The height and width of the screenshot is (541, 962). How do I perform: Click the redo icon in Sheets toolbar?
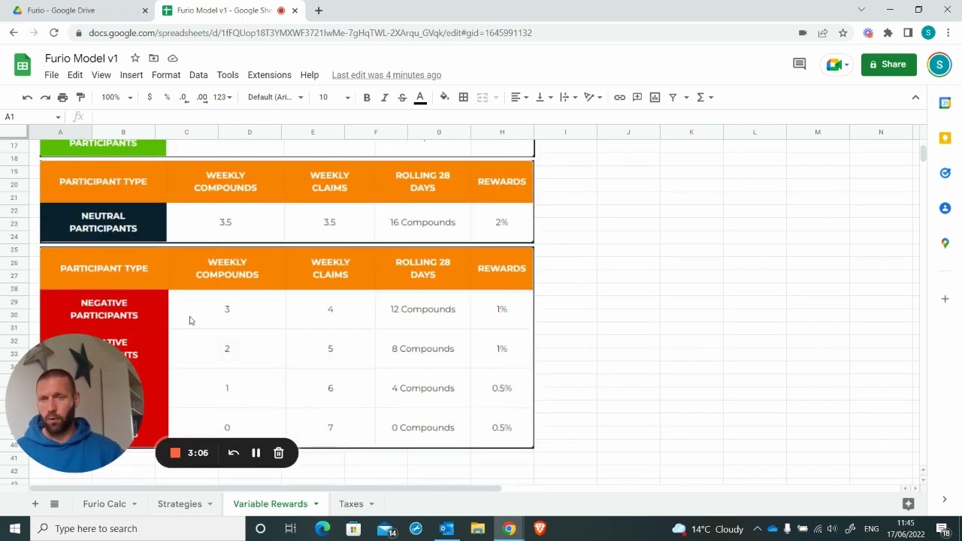click(x=45, y=97)
